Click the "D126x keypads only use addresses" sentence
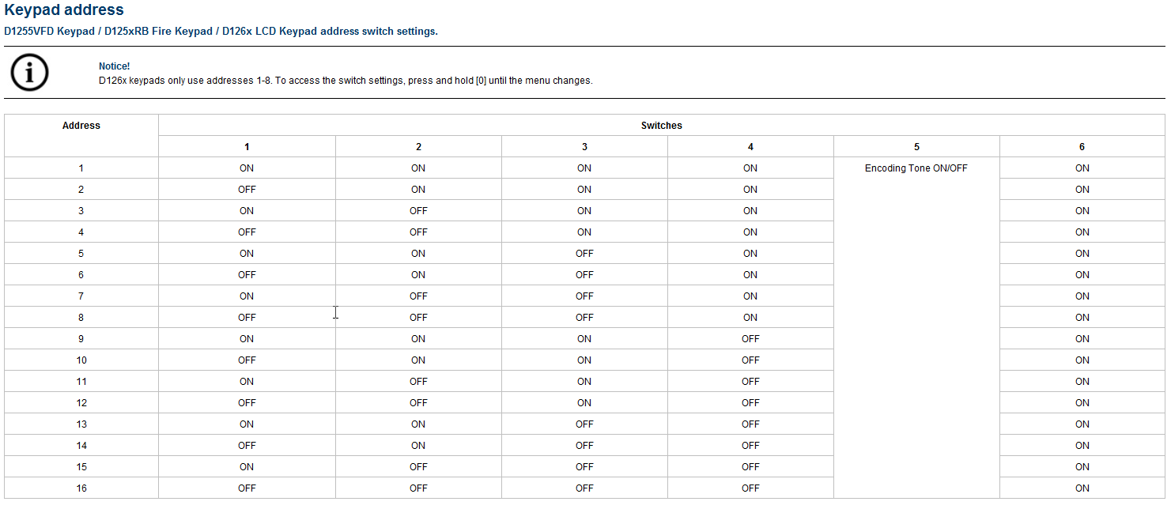Screen dimensions: 1171x509 click(x=345, y=81)
